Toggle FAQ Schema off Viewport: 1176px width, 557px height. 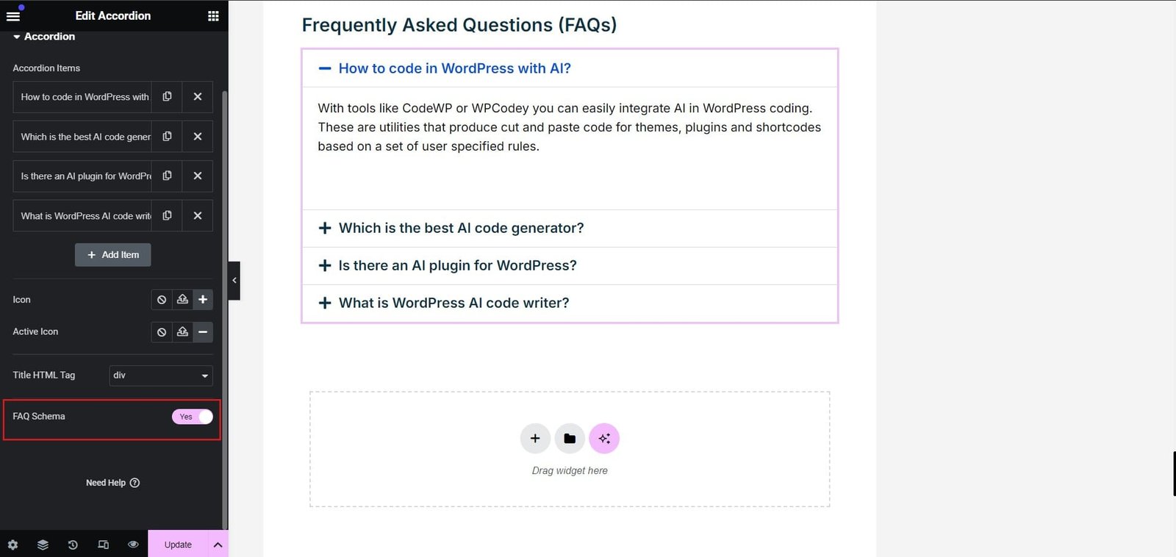[x=192, y=417]
